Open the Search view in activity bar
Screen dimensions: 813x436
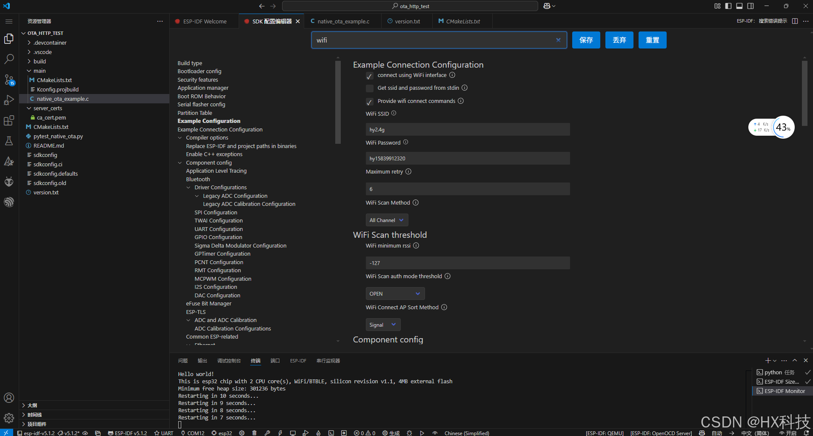[9, 59]
